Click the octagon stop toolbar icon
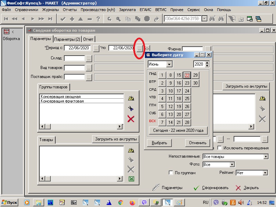This screenshot has width=276, height=207. click(x=147, y=19)
